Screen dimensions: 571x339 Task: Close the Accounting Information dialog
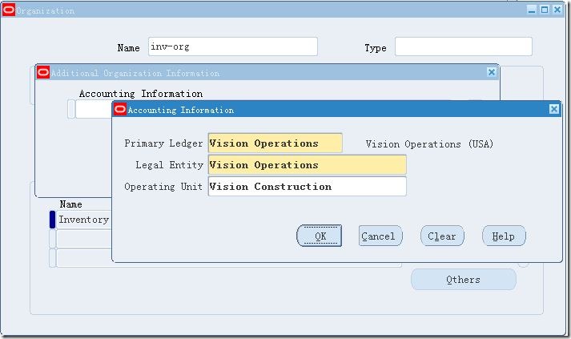pos(554,109)
